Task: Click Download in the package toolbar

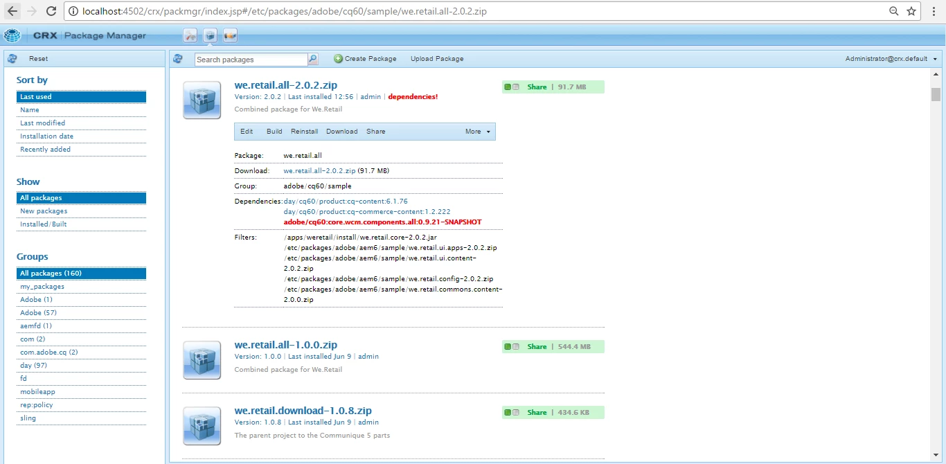Action: [x=342, y=132]
